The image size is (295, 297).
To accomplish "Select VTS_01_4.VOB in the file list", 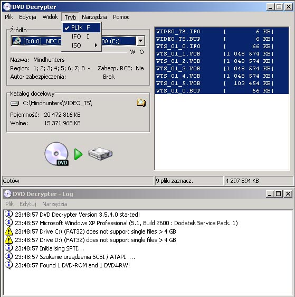I will 222,76.
